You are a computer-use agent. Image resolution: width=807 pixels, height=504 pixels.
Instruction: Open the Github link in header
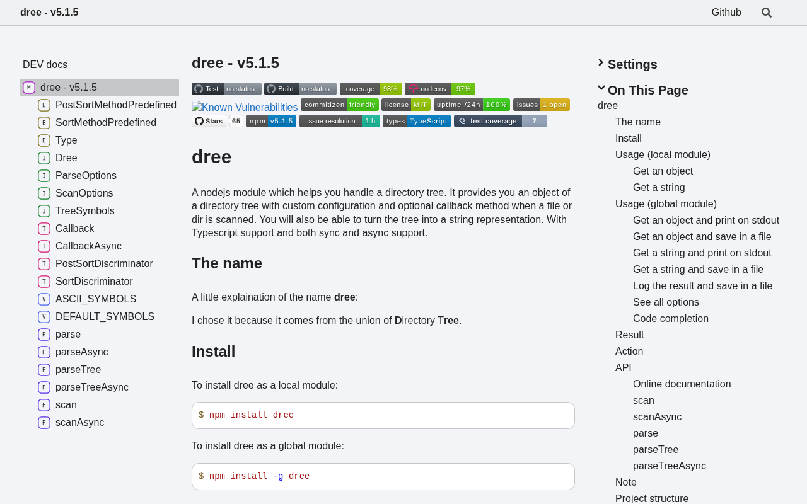click(x=726, y=13)
